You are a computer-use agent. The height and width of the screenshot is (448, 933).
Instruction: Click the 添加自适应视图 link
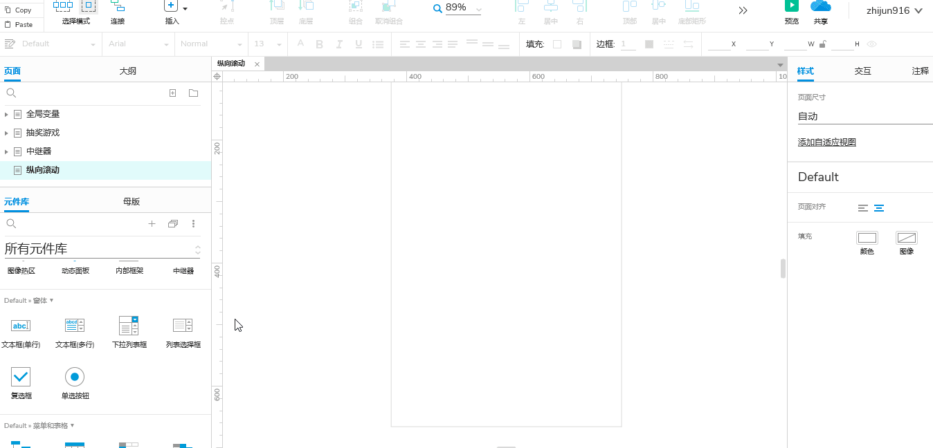coord(826,142)
